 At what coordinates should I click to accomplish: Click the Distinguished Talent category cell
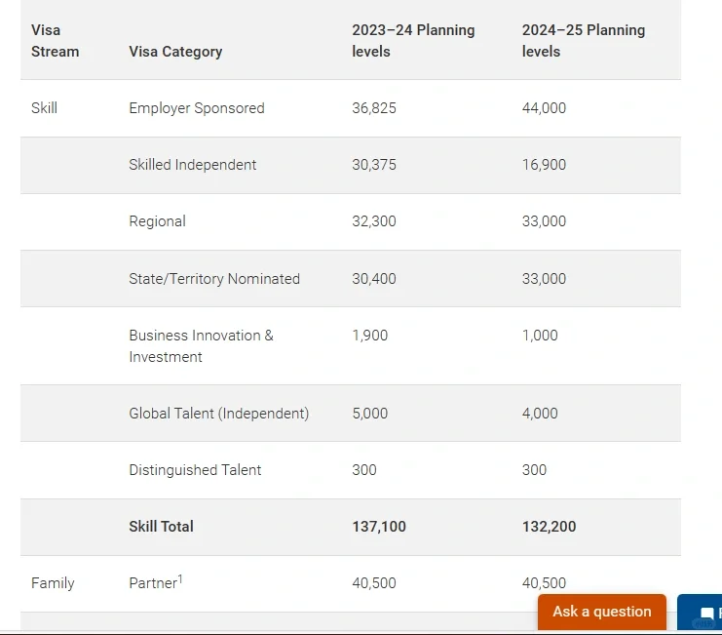tap(195, 470)
